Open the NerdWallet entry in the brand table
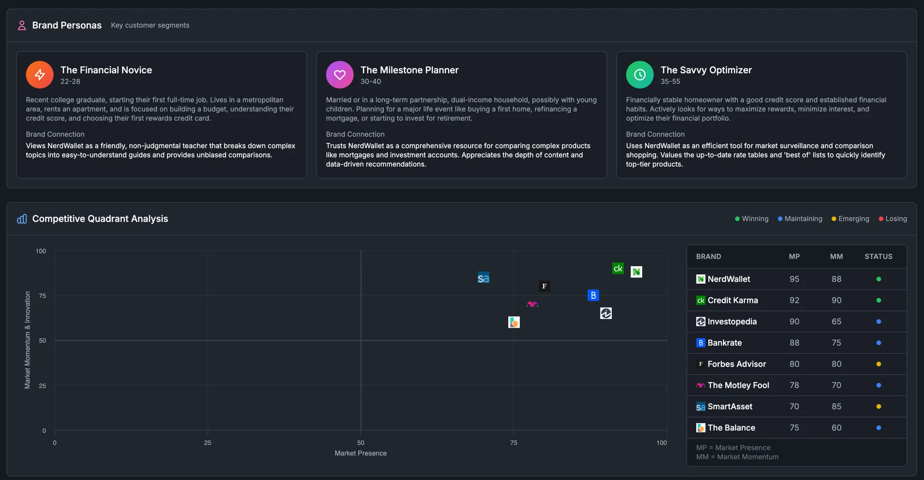Image resolution: width=924 pixels, height=480 pixels. click(x=729, y=279)
